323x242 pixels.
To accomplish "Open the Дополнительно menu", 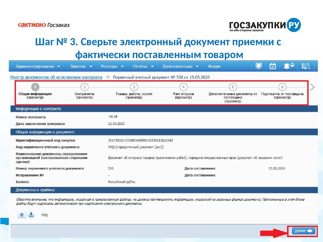I will tap(180, 67).
